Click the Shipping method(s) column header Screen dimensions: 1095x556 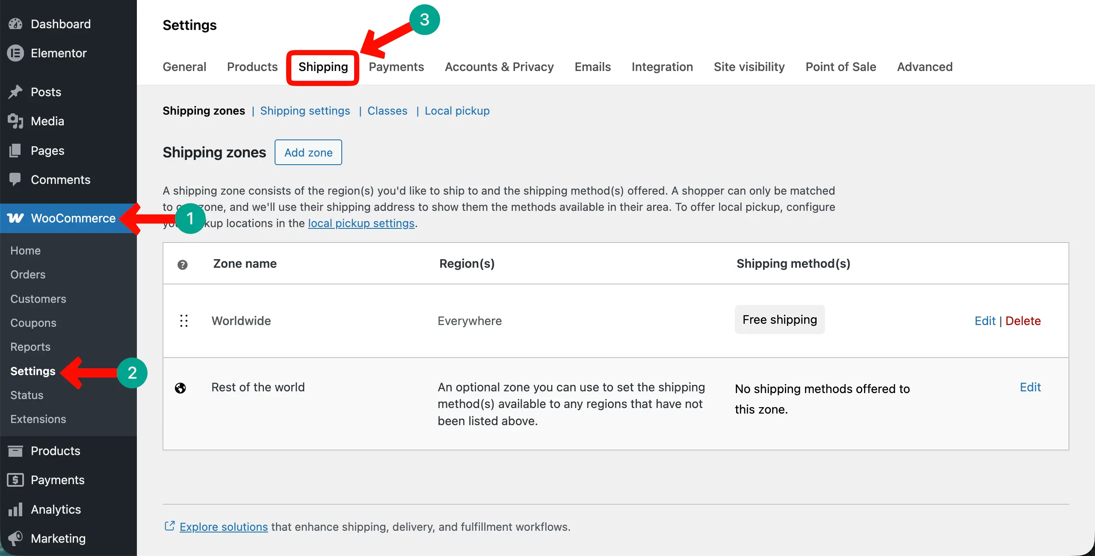pos(793,263)
